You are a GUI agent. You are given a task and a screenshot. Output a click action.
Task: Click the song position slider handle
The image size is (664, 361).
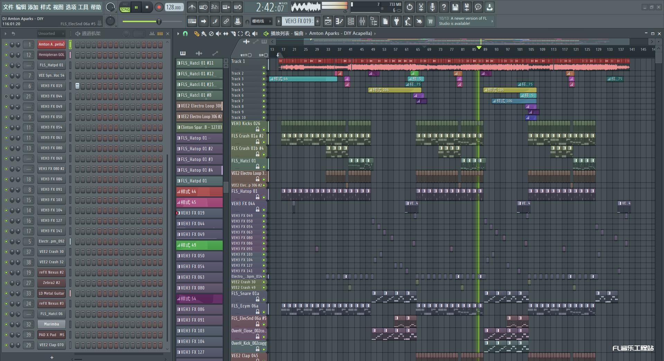159,21
